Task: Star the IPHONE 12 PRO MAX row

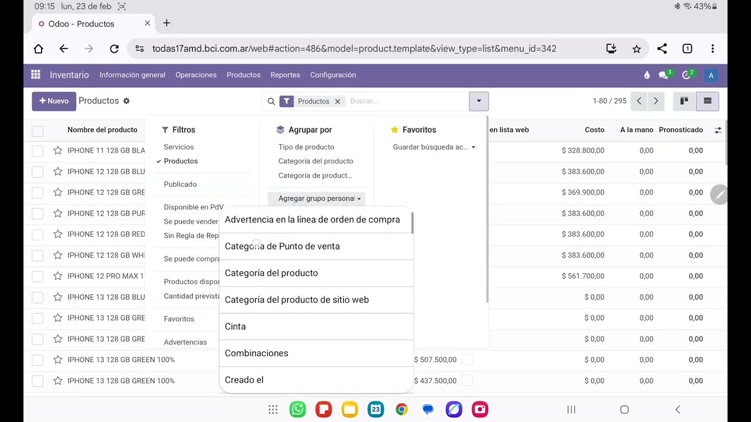Action: [57, 276]
